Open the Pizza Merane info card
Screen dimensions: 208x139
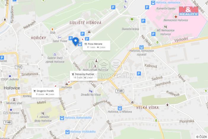pyautogui.click(x=96, y=46)
